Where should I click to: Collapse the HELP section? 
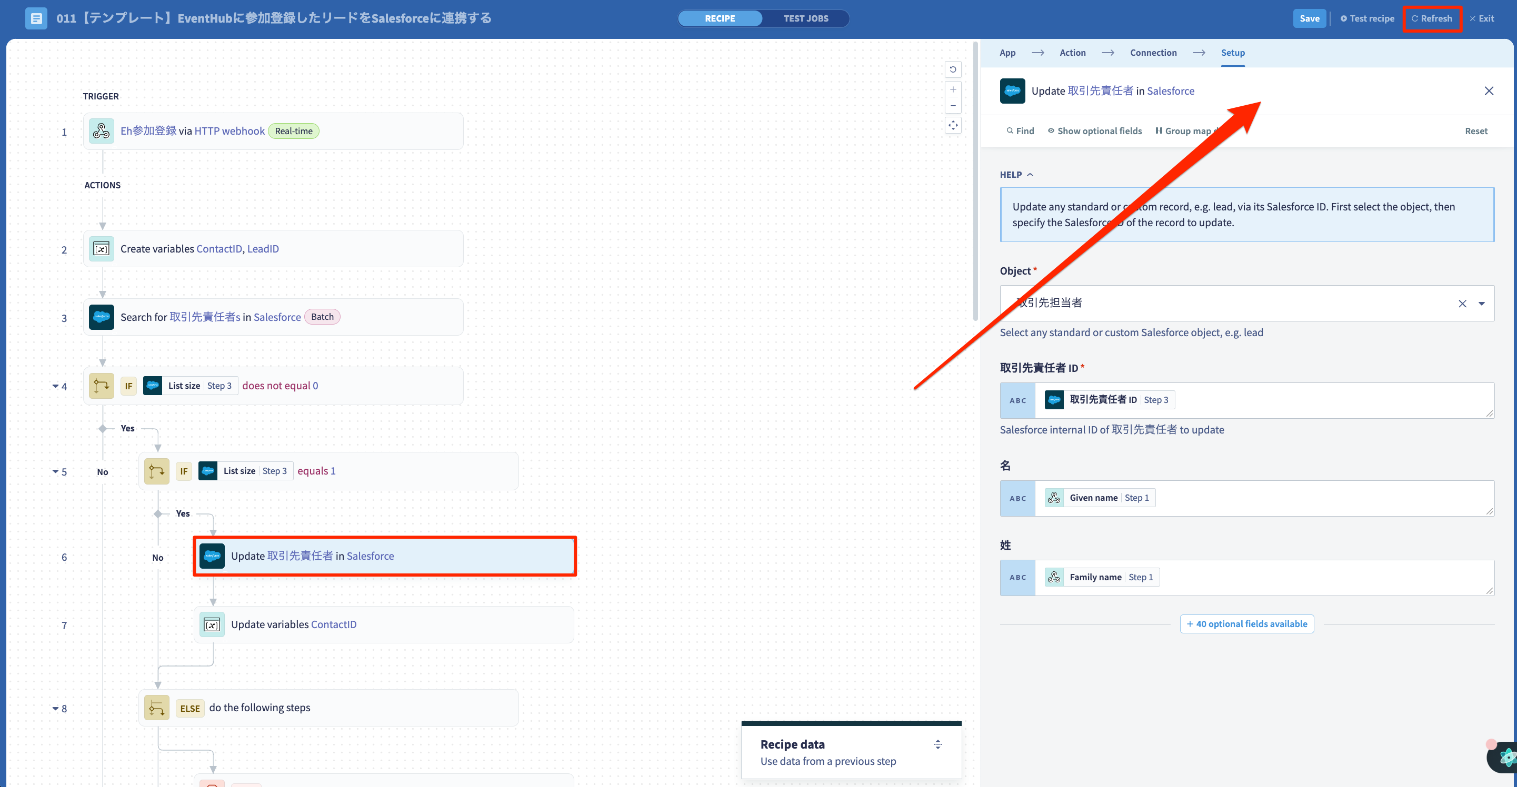(x=1016, y=175)
